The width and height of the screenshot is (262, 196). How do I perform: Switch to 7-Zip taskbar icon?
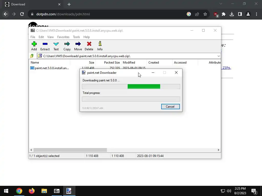pyautogui.click(x=57, y=191)
